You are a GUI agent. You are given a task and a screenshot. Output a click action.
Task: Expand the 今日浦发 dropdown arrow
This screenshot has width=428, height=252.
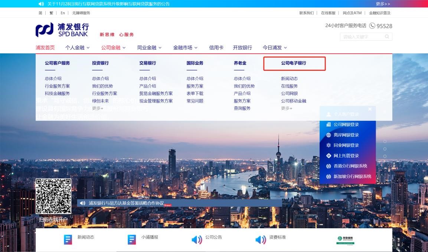(x=285, y=48)
